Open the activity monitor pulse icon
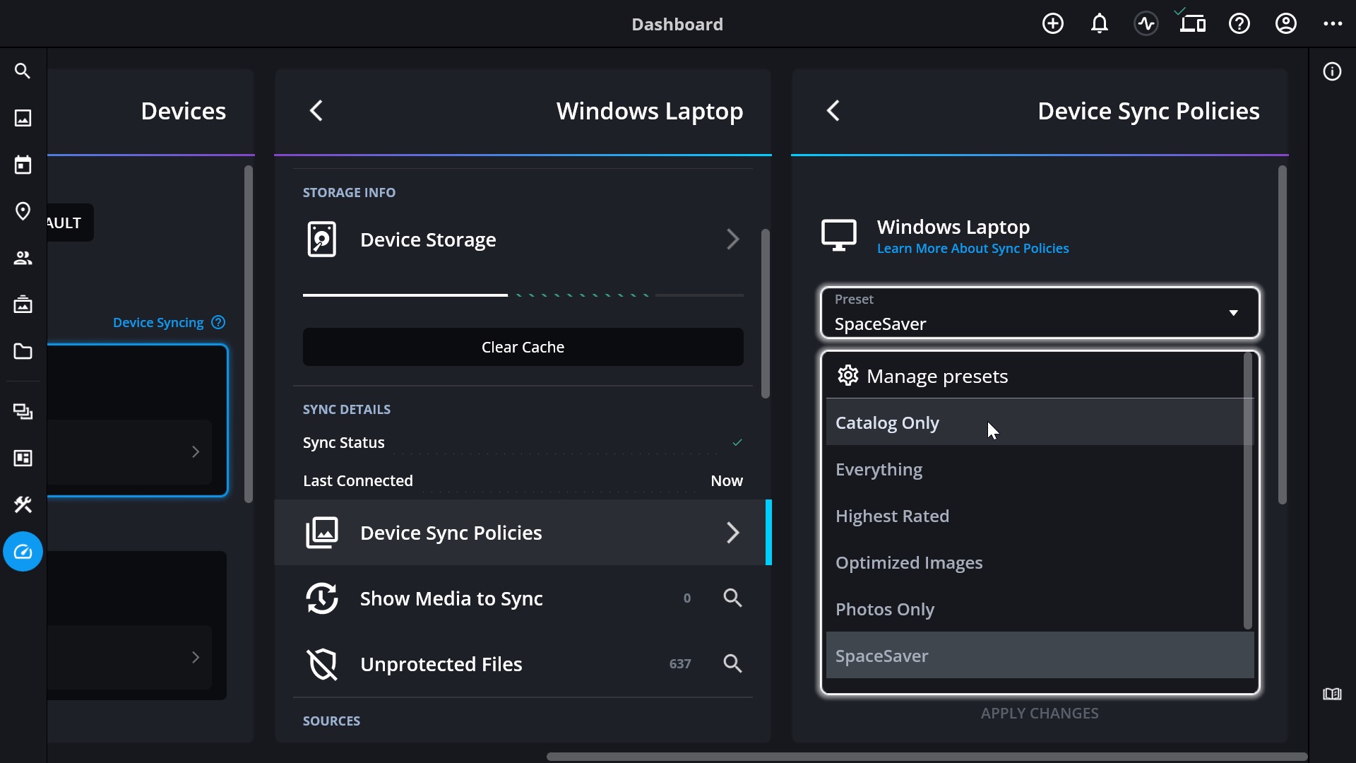The image size is (1356, 763). point(1146,24)
